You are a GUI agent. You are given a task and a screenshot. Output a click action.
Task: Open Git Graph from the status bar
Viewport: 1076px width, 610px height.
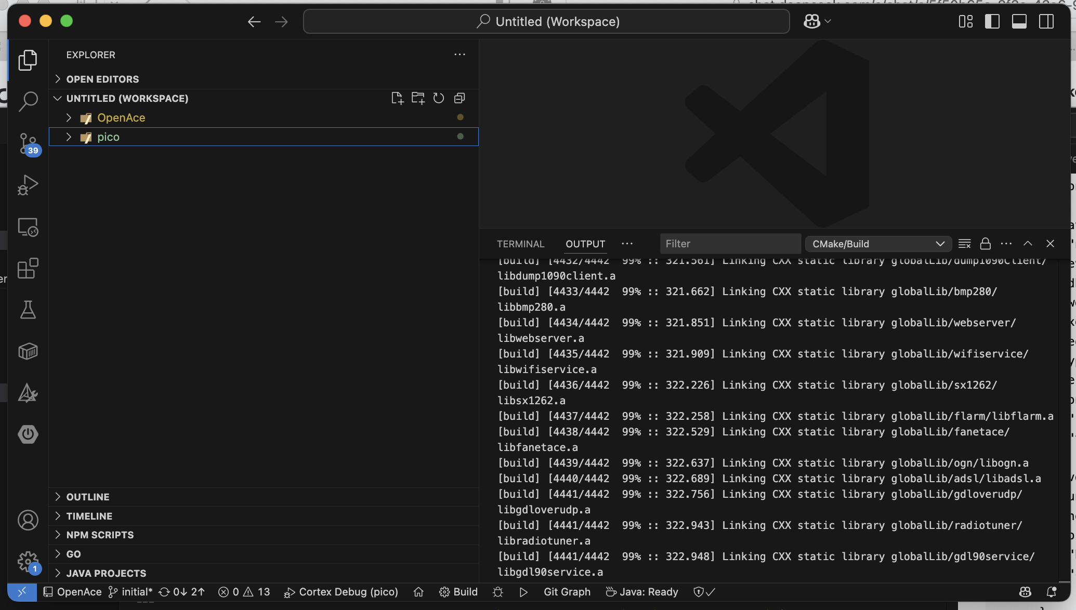point(567,592)
